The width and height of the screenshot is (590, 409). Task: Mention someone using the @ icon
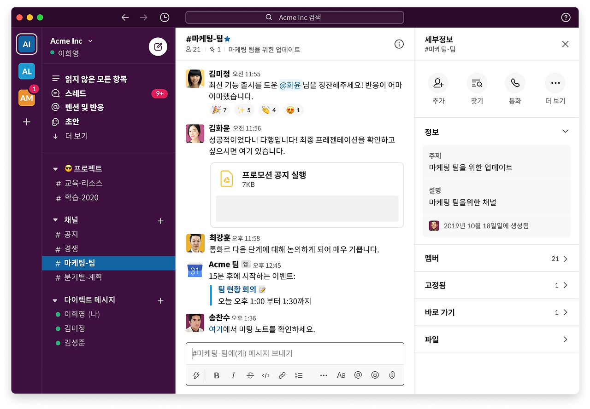coord(358,375)
